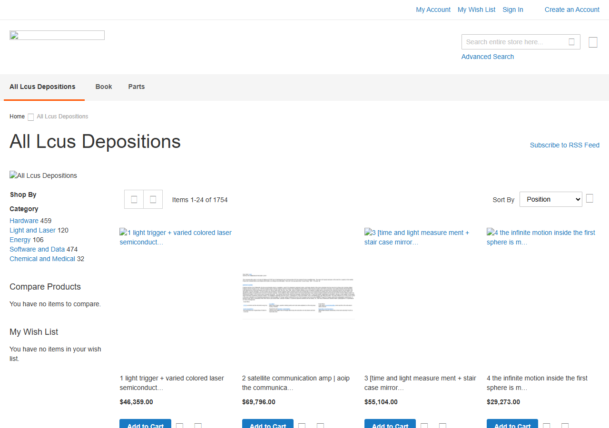Filter by Software and Data category

pos(37,249)
